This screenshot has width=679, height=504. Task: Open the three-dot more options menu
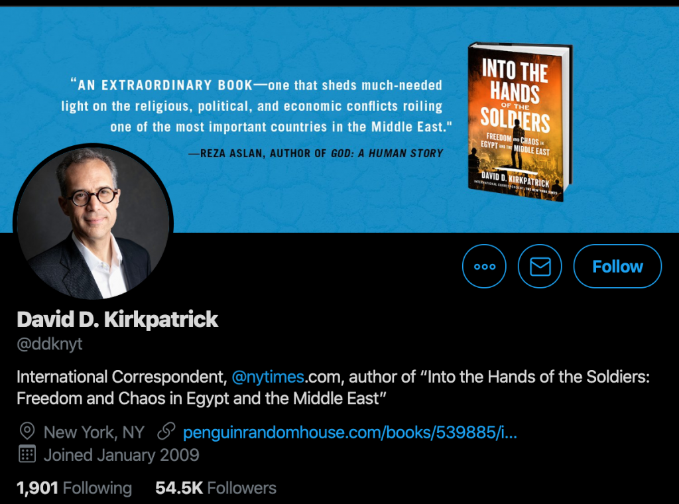coord(484,267)
